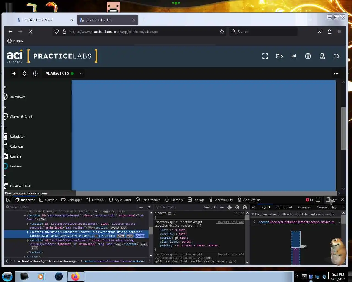The height and width of the screenshot is (282, 352).
Task: Open the JSLinux bookmark
Action: 15,41
